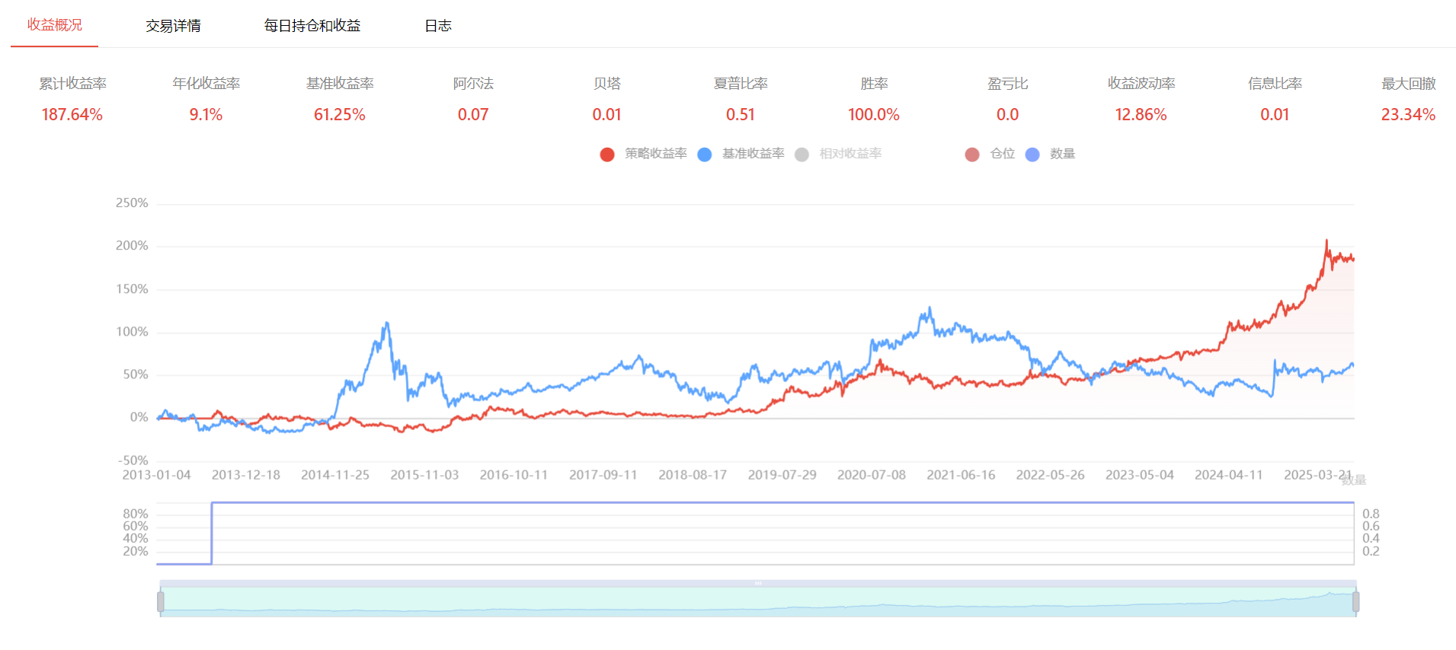1456x650 pixels.
Task: Switch to the 交易详情 tab
Action: (173, 26)
